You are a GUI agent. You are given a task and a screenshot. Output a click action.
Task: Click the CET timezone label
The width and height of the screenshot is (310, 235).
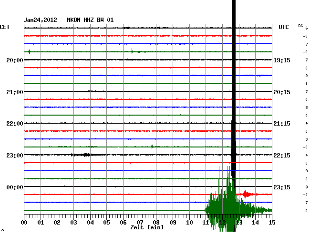click(5, 27)
